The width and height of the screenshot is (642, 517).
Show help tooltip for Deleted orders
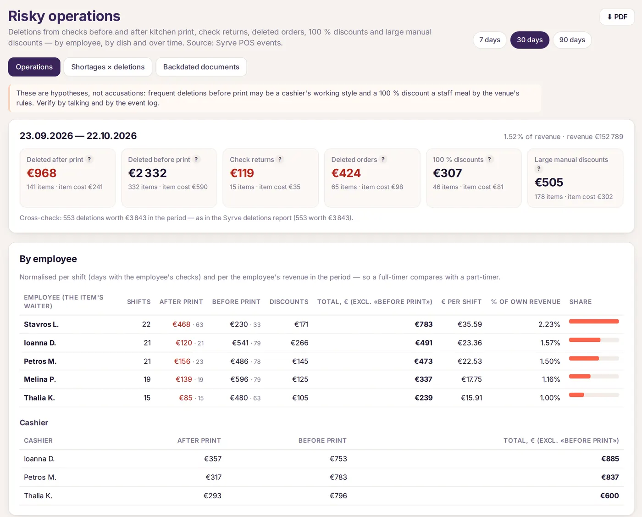click(x=383, y=159)
